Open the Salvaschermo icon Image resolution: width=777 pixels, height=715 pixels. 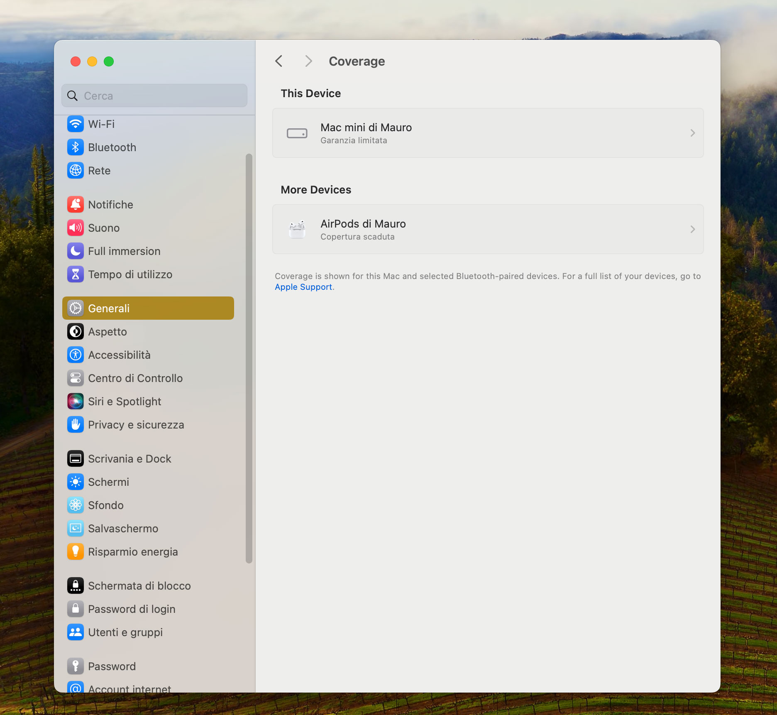pyautogui.click(x=76, y=528)
